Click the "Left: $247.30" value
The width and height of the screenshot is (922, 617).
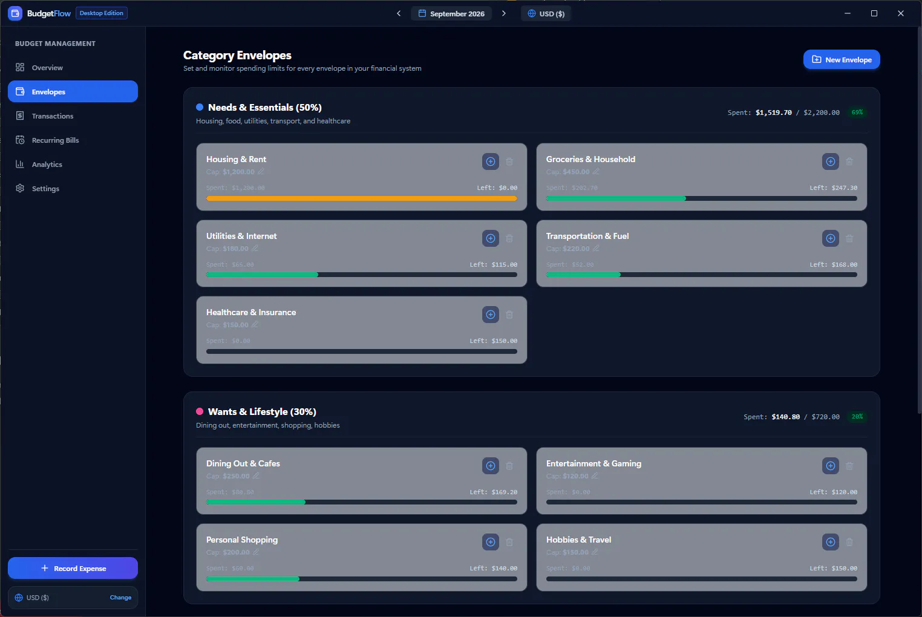(834, 188)
